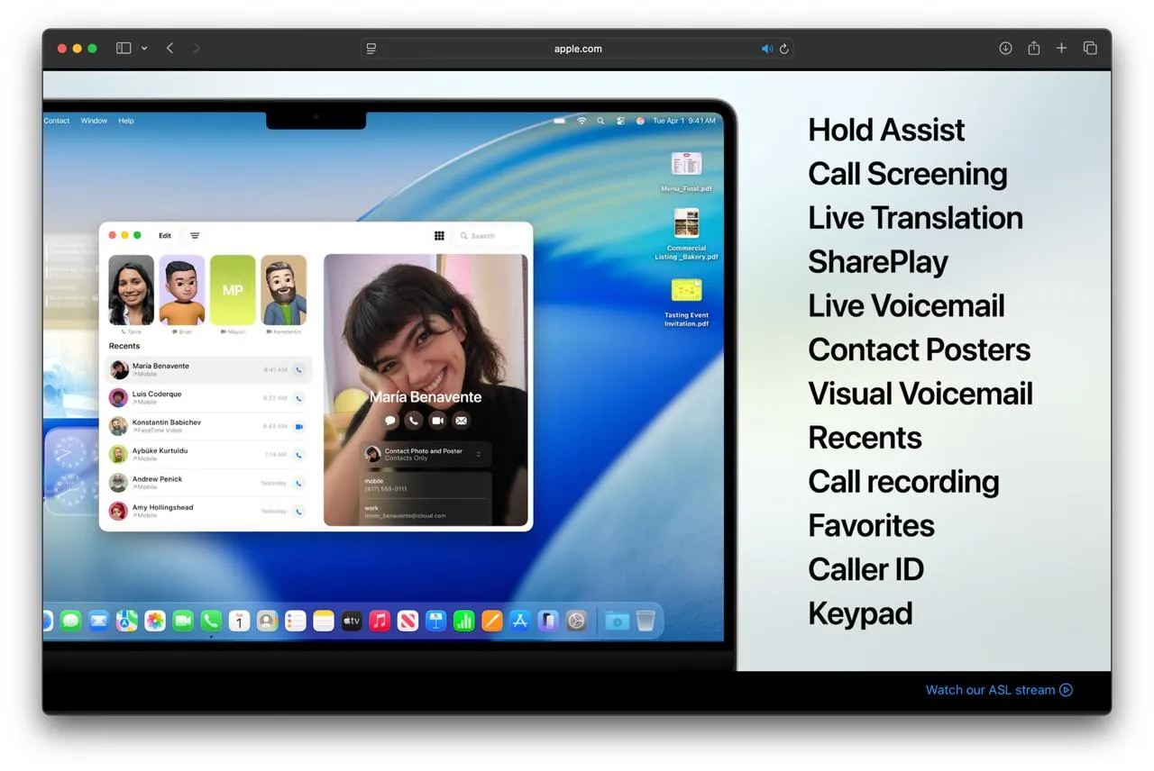
Task: Click the apple.com address bar
Action: click(x=577, y=49)
